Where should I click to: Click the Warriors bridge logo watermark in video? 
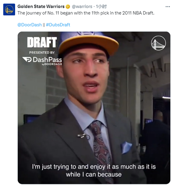tap(158, 43)
